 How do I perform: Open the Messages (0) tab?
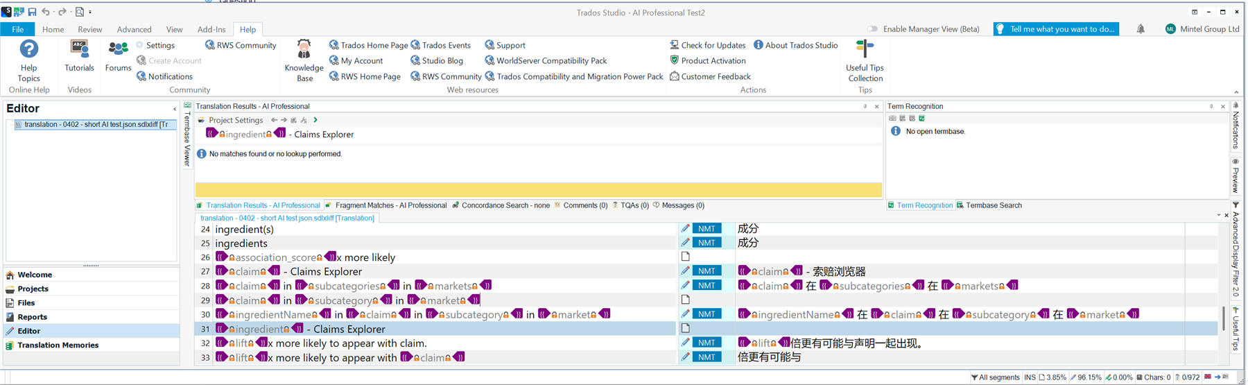(679, 205)
